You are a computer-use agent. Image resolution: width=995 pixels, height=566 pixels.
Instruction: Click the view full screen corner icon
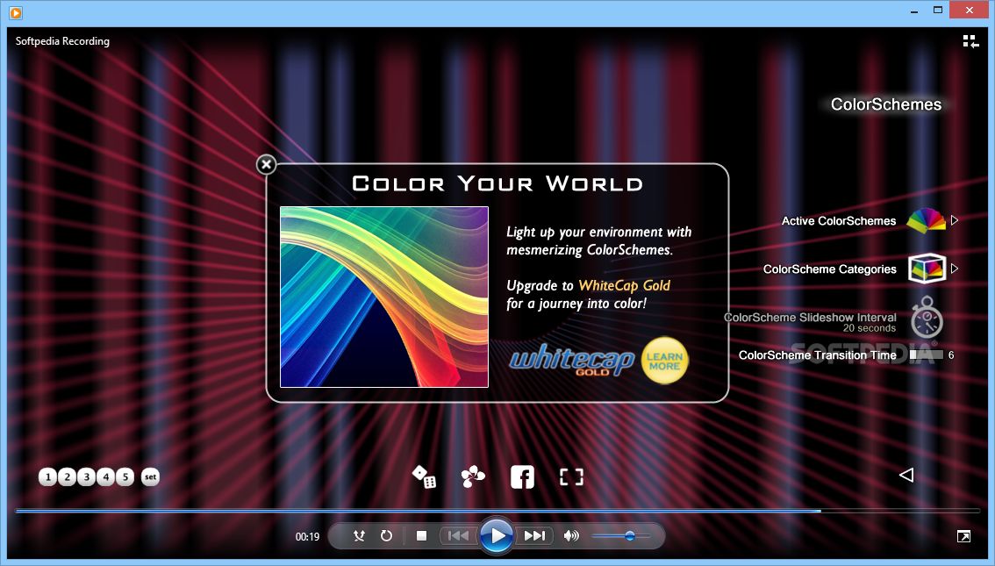pyautogui.click(x=964, y=537)
